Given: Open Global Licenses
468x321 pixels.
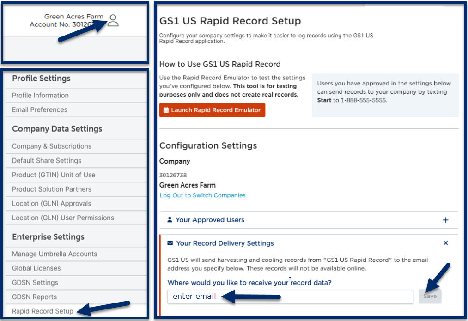Looking at the screenshot, I should tap(36, 268).
